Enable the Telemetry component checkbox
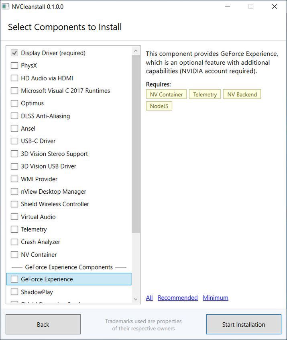 14,229
